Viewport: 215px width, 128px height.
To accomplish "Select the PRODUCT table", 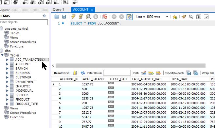I will click(x=22, y=99).
